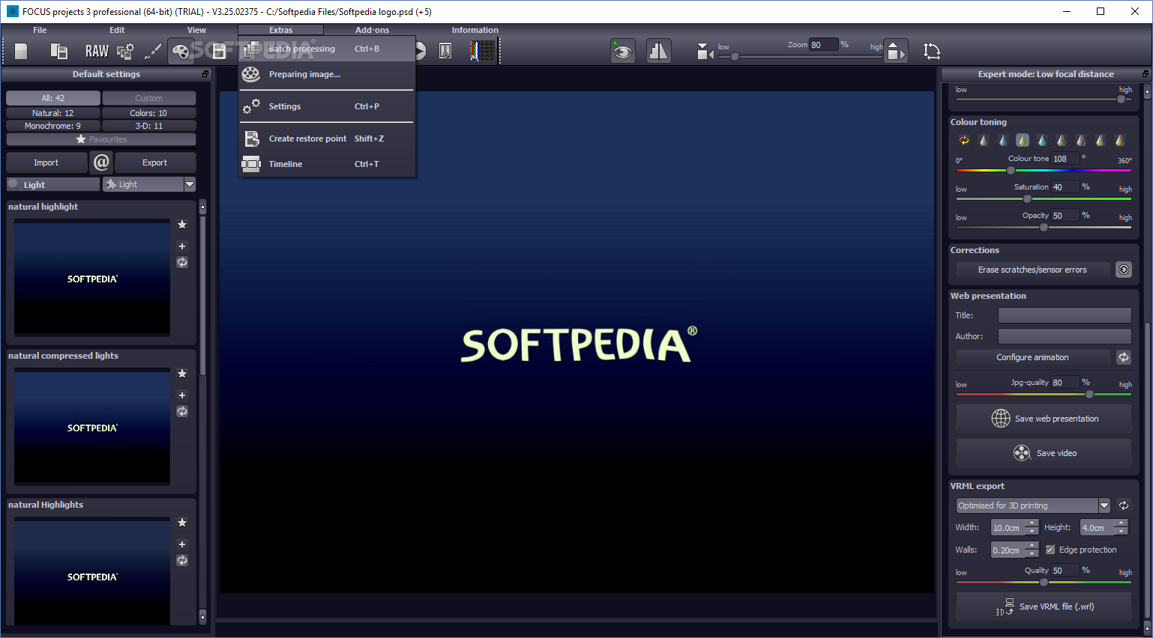
Task: Filter presets by Natural: 12
Action: click(x=53, y=113)
